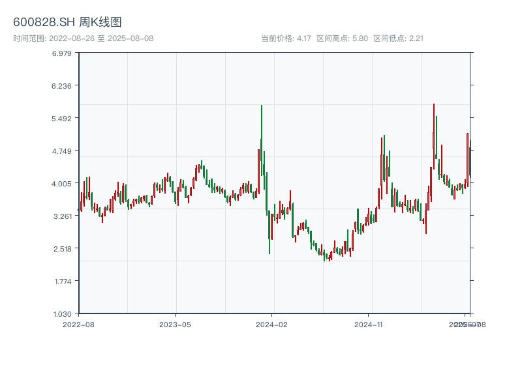The height and width of the screenshot is (391, 522).
Task: Click the y-axis value 6.979
Action: 61,53
